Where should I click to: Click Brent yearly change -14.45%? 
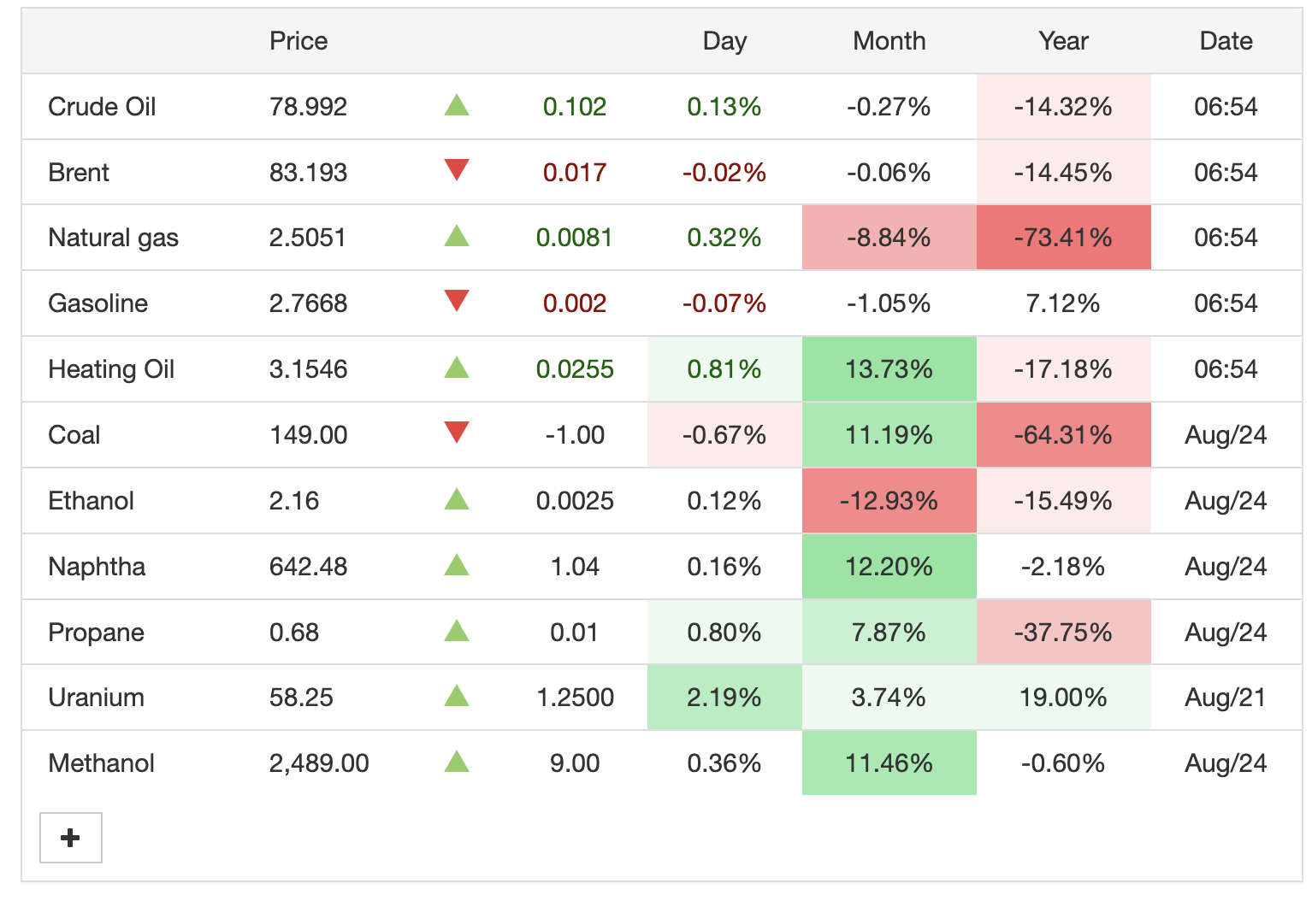coord(1063,173)
